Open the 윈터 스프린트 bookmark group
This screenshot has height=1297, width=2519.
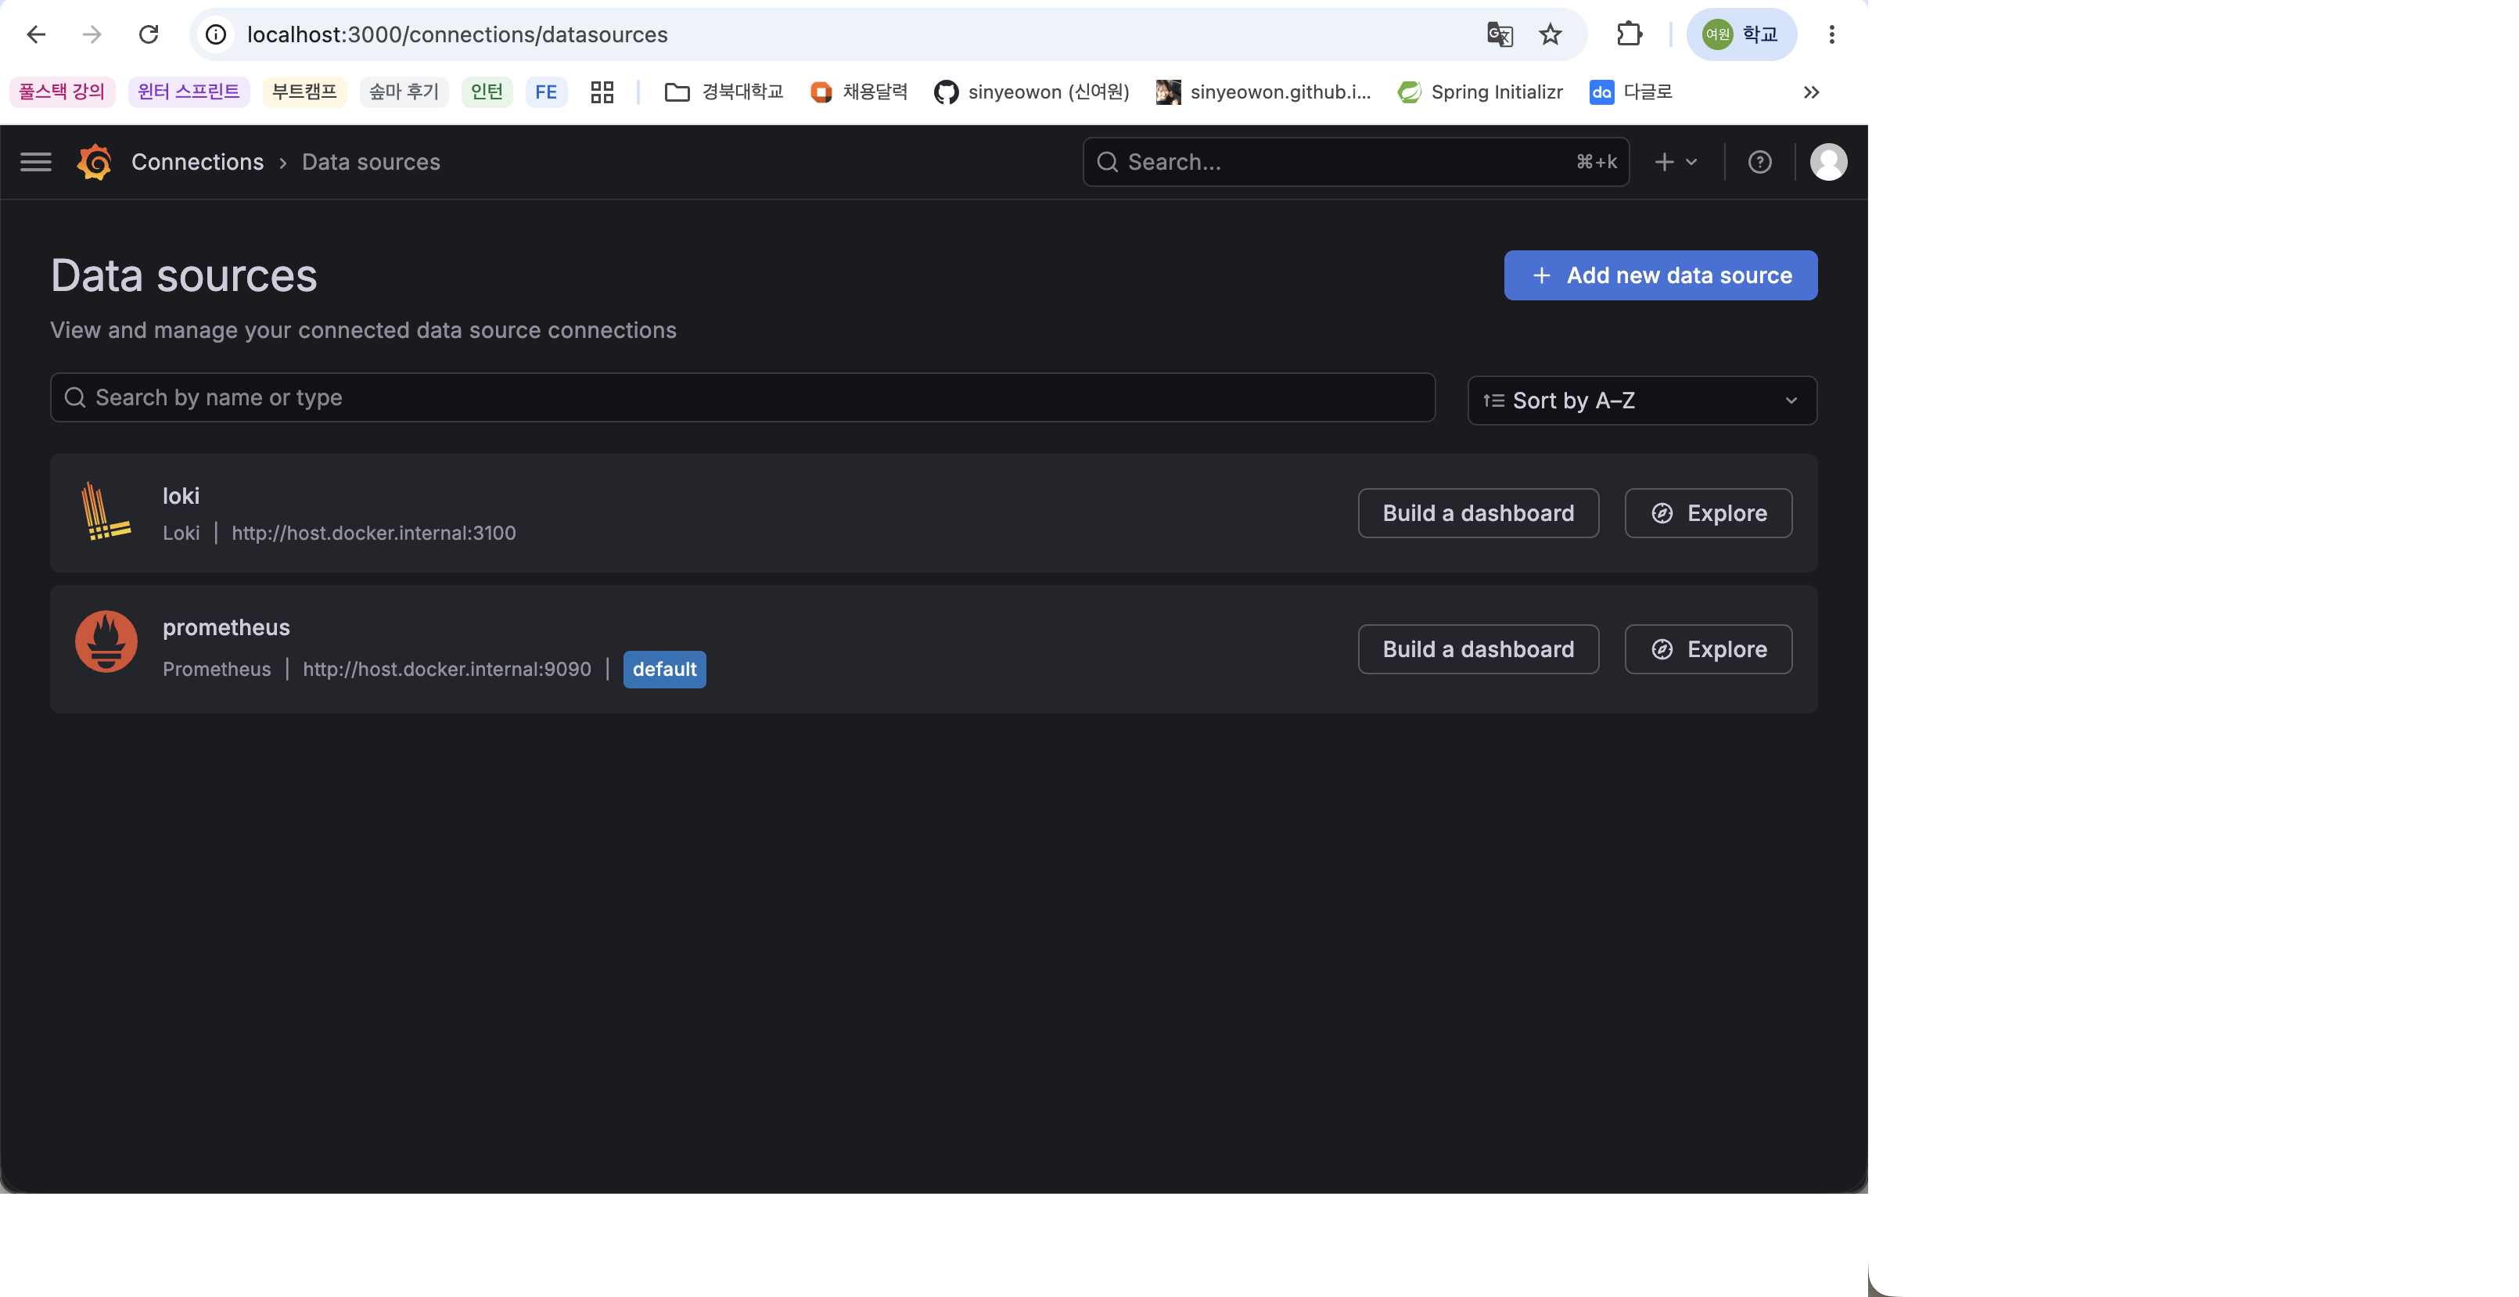tap(189, 92)
